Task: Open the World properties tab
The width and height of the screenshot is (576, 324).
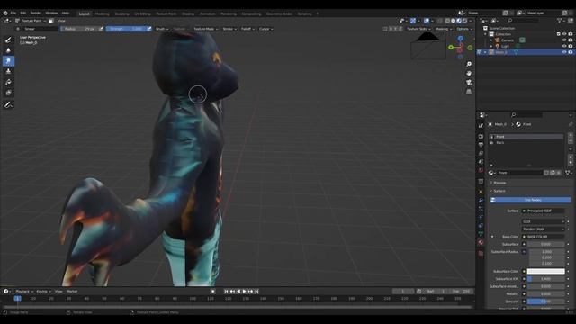Action: [x=481, y=170]
